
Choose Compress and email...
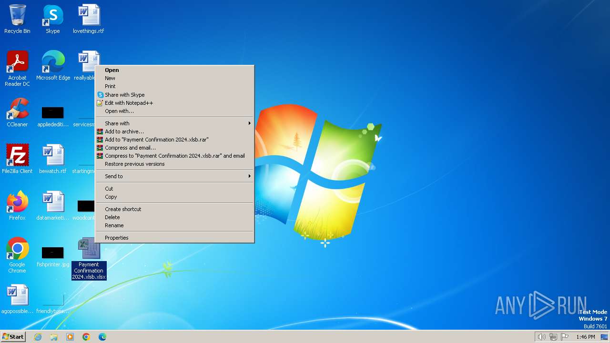click(x=175, y=148)
